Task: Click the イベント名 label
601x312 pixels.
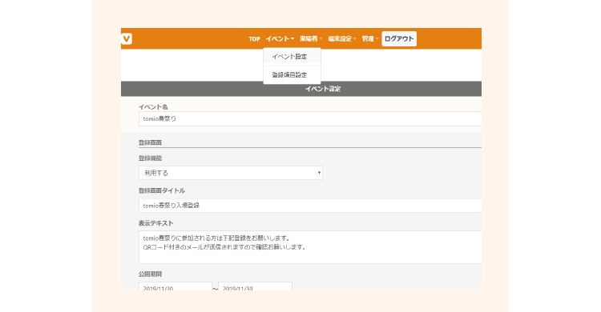Action: click(x=153, y=107)
